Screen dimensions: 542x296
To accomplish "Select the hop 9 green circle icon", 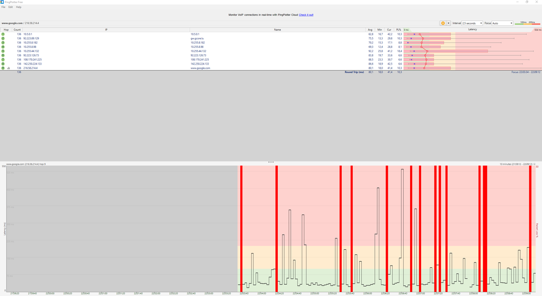I will tap(3, 68).
